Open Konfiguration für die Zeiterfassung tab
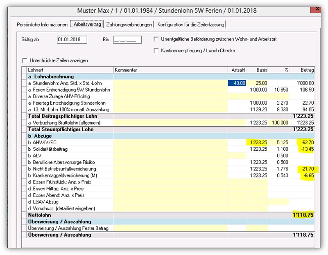Screen dimensions: 328x255 click(x=190, y=25)
